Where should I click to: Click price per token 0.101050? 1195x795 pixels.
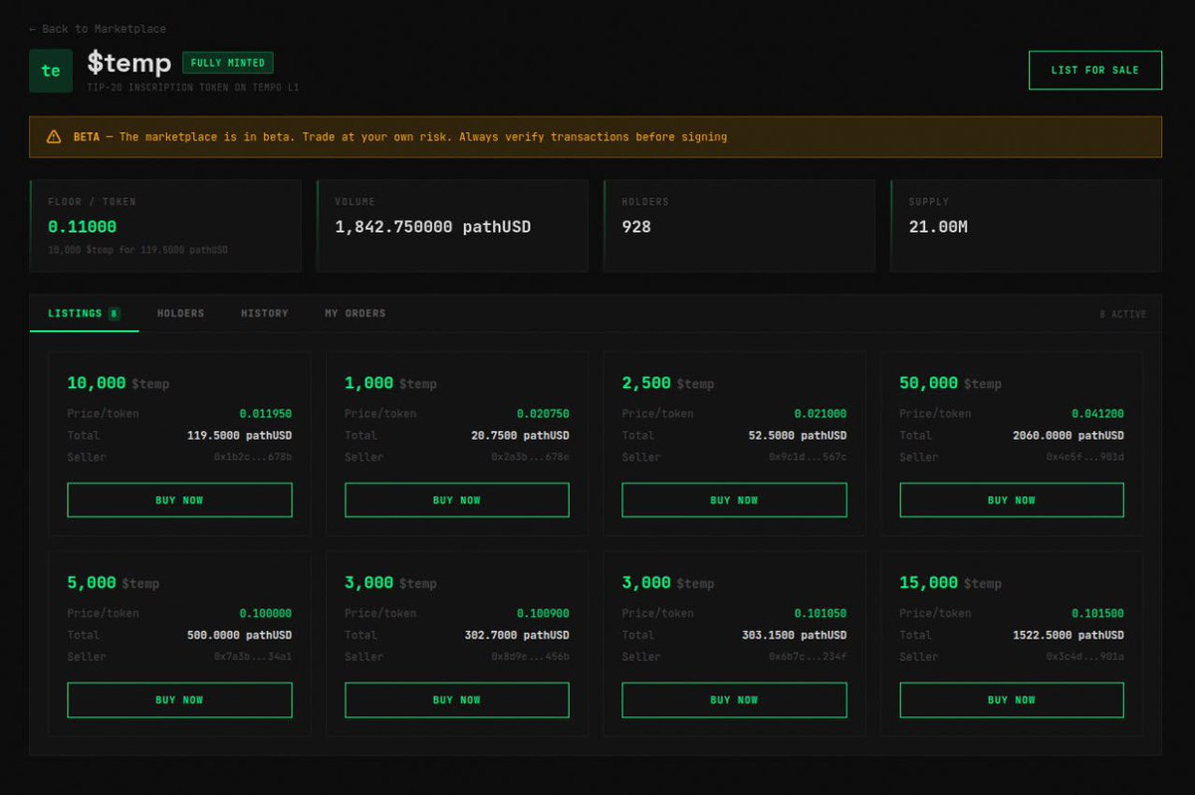click(x=821, y=613)
